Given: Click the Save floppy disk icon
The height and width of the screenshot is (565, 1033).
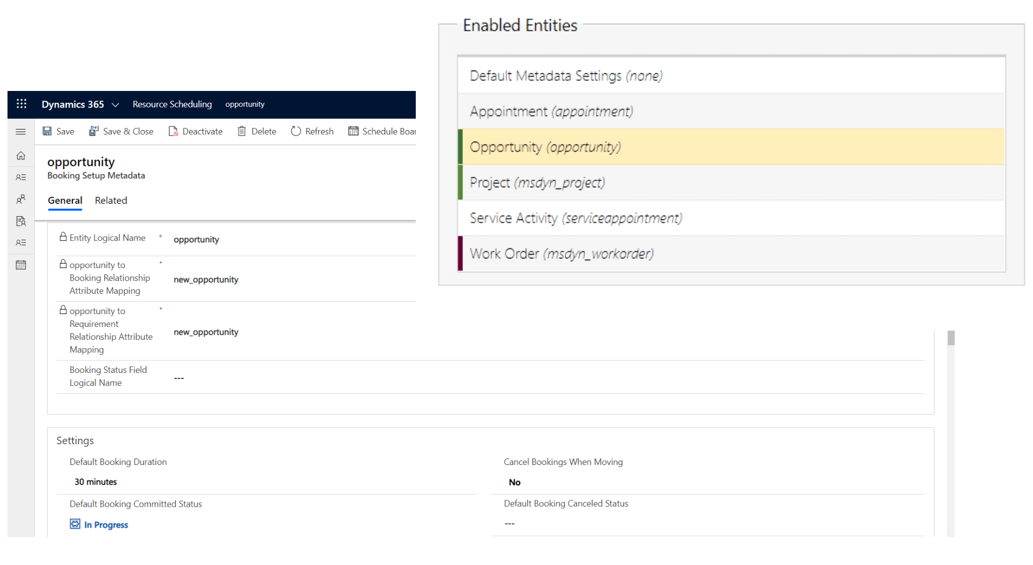Looking at the screenshot, I should [47, 131].
